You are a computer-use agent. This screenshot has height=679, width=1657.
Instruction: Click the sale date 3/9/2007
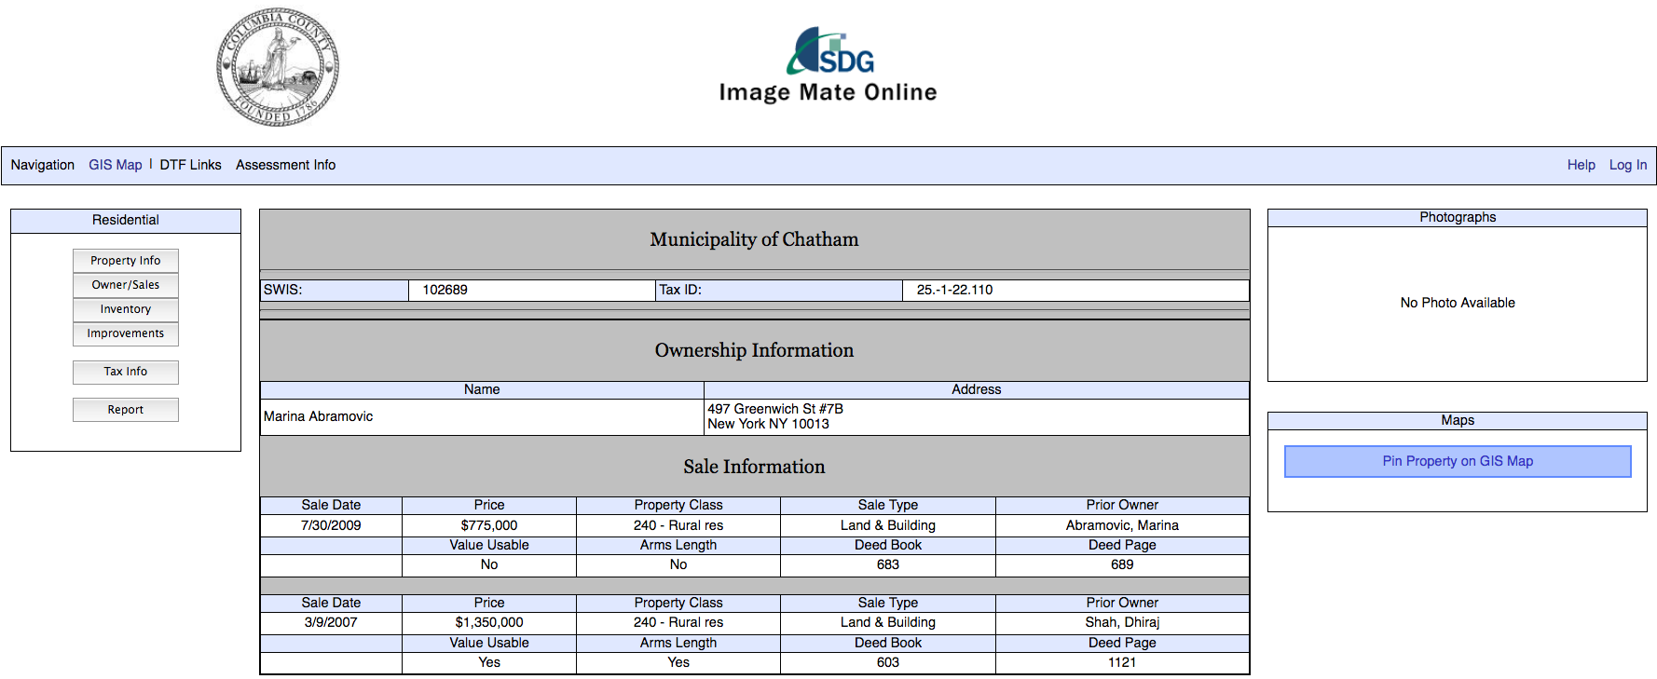[331, 622]
